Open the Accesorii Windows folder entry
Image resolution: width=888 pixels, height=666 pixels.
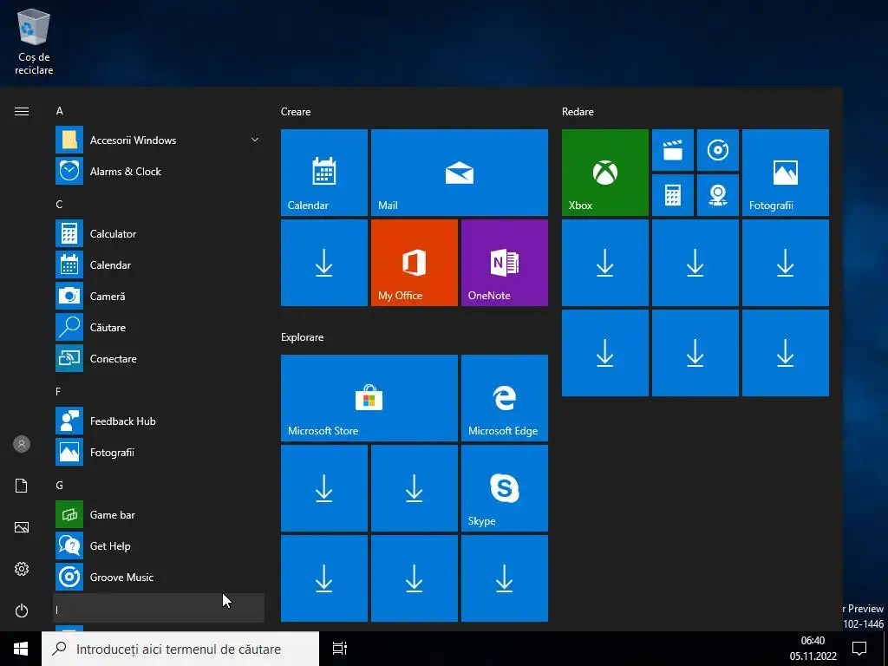[159, 140]
